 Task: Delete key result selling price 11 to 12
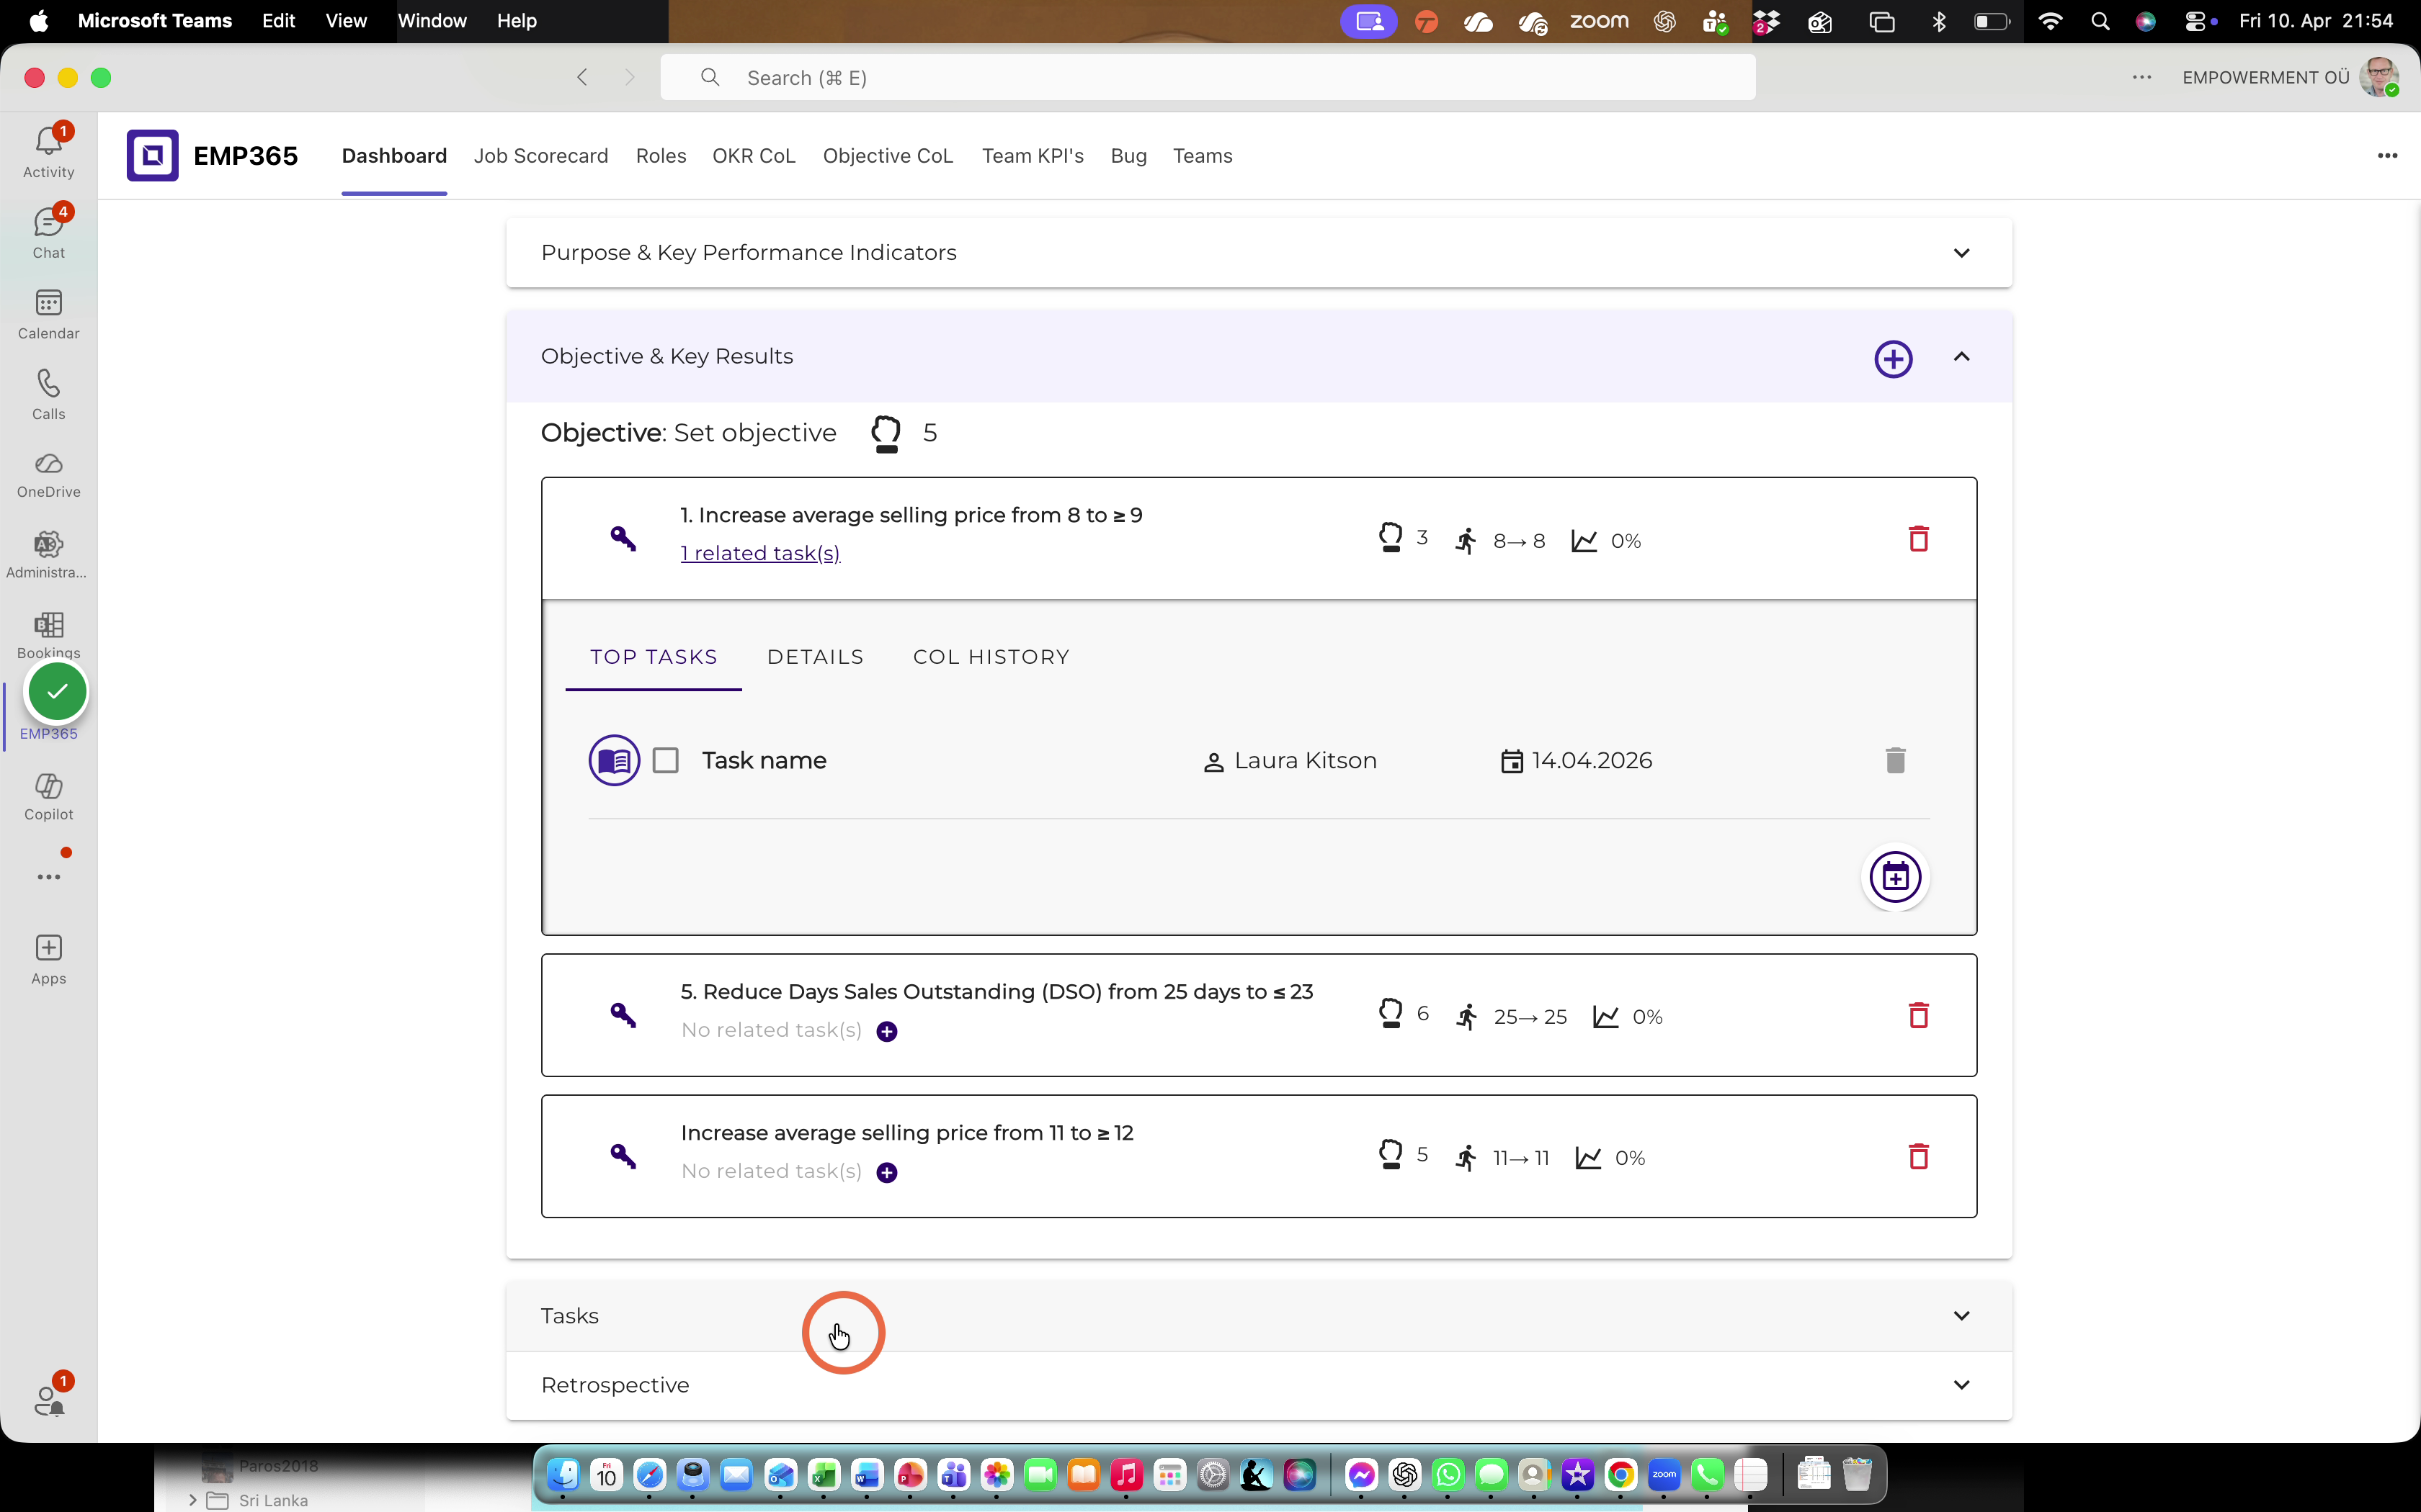(1918, 1156)
